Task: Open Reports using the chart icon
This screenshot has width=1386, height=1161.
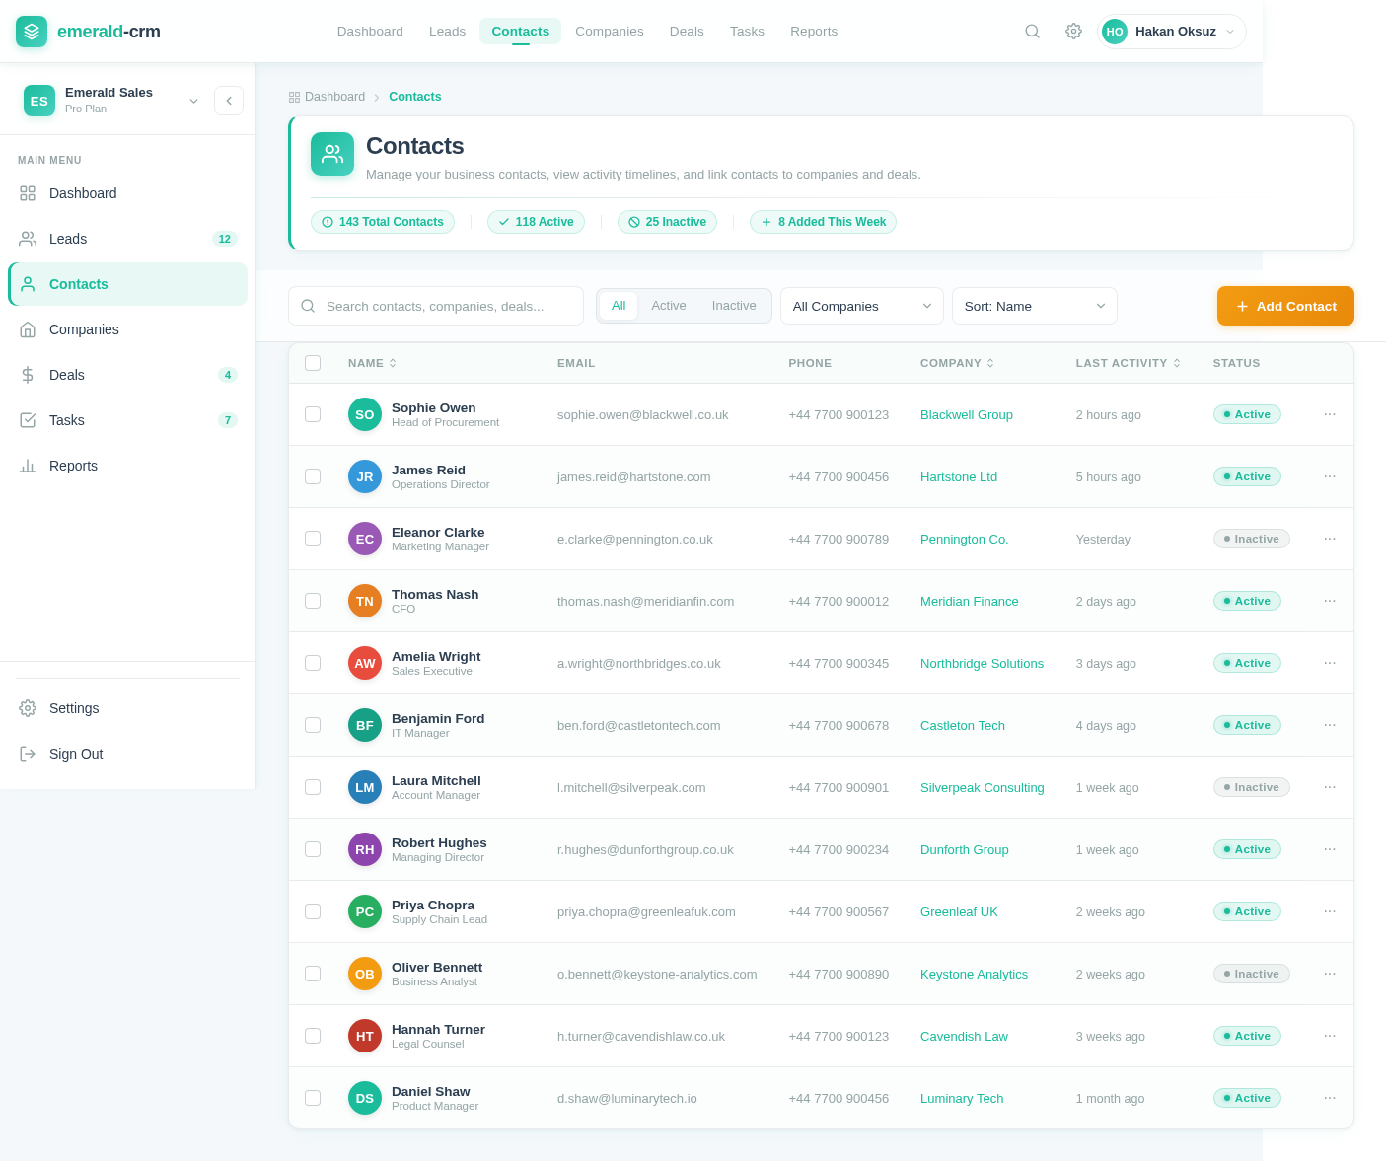Action: [28, 466]
